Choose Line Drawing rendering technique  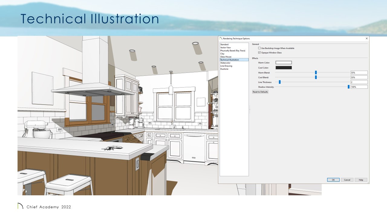coord(226,66)
